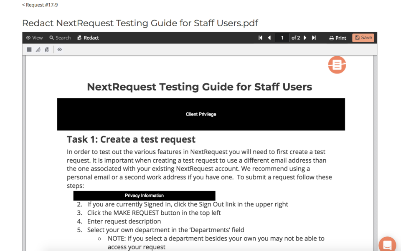The height and width of the screenshot is (251, 401).
Task: Select the redaction stamp tool
Action: pyautogui.click(x=47, y=49)
